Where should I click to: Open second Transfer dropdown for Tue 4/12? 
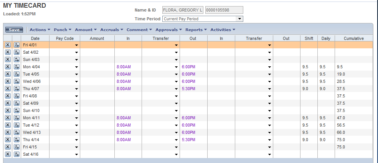tap(269, 125)
